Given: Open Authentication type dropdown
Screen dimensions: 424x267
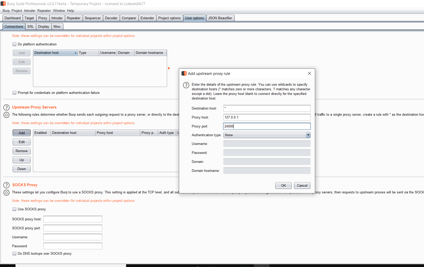Looking at the screenshot, I should pos(267,135).
